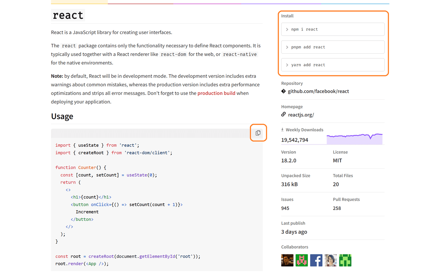Click the 'Install' section label

[287, 16]
